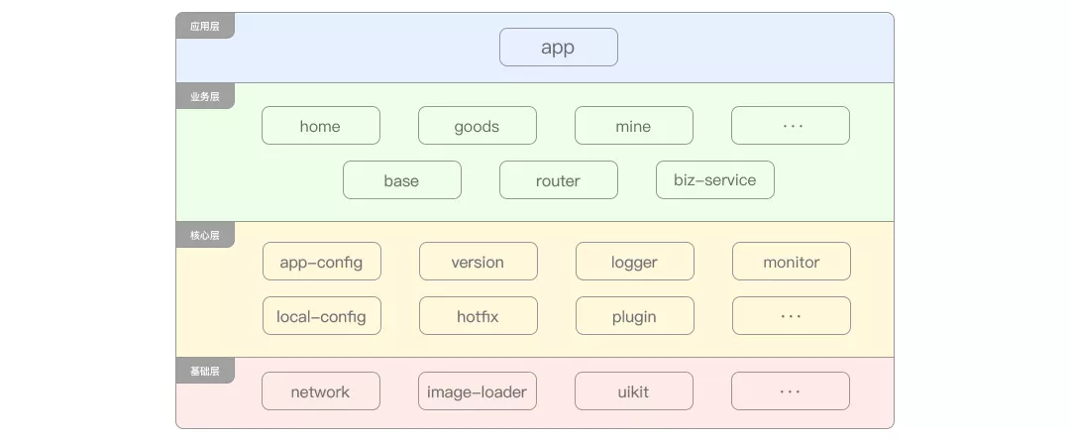Click the app module box
This screenshot has width=1070, height=441.
(x=558, y=48)
